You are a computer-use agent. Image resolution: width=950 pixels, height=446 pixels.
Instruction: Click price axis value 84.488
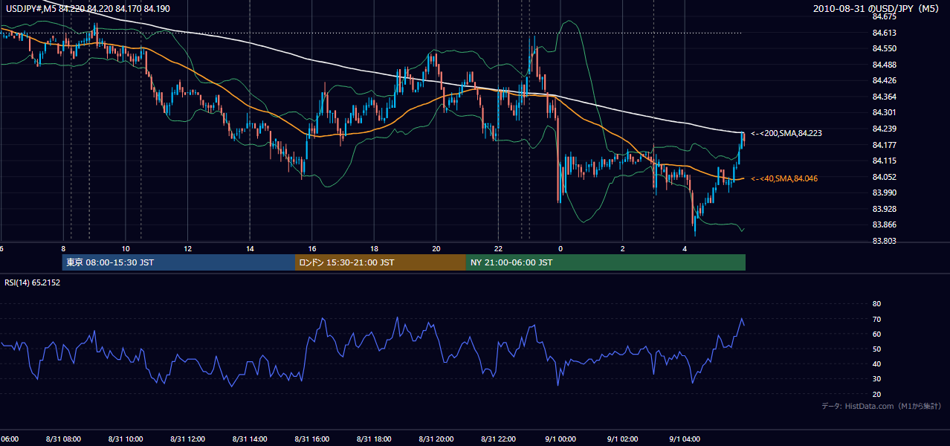pyautogui.click(x=885, y=65)
